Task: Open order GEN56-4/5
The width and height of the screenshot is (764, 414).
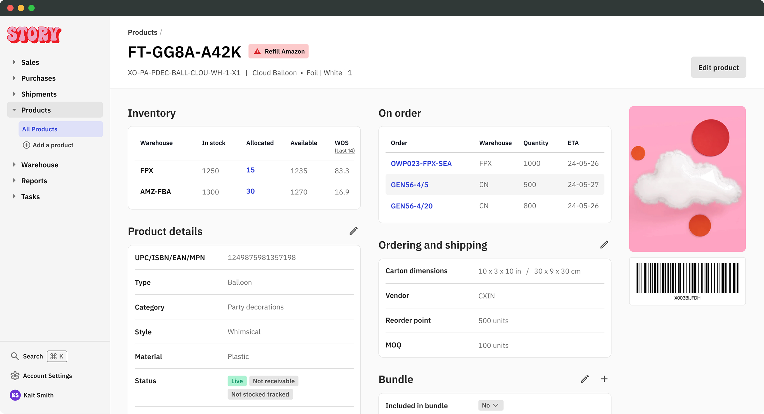Action: [x=409, y=185]
